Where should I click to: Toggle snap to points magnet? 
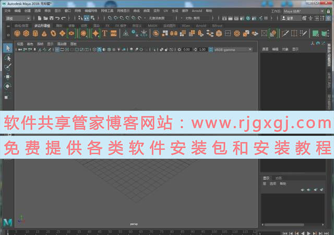(x=122, y=18)
